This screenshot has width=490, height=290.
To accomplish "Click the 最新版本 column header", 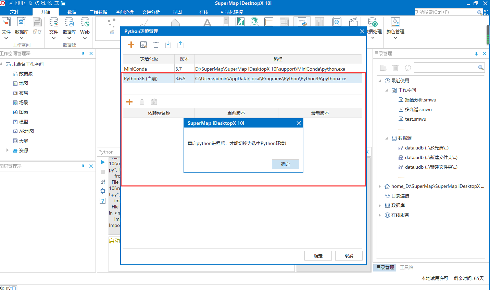I will (320, 113).
